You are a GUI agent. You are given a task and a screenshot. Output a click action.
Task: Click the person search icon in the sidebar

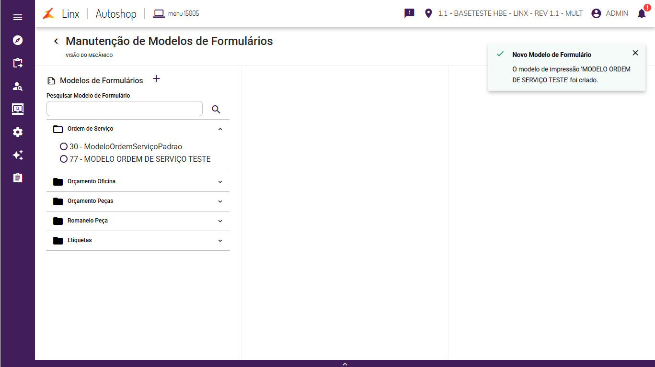coord(18,86)
